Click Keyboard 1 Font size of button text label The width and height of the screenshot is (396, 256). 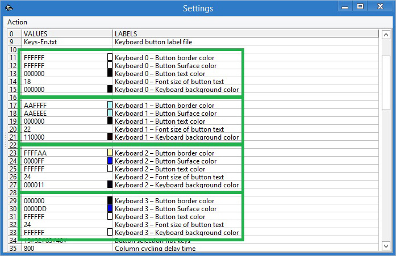169,129
